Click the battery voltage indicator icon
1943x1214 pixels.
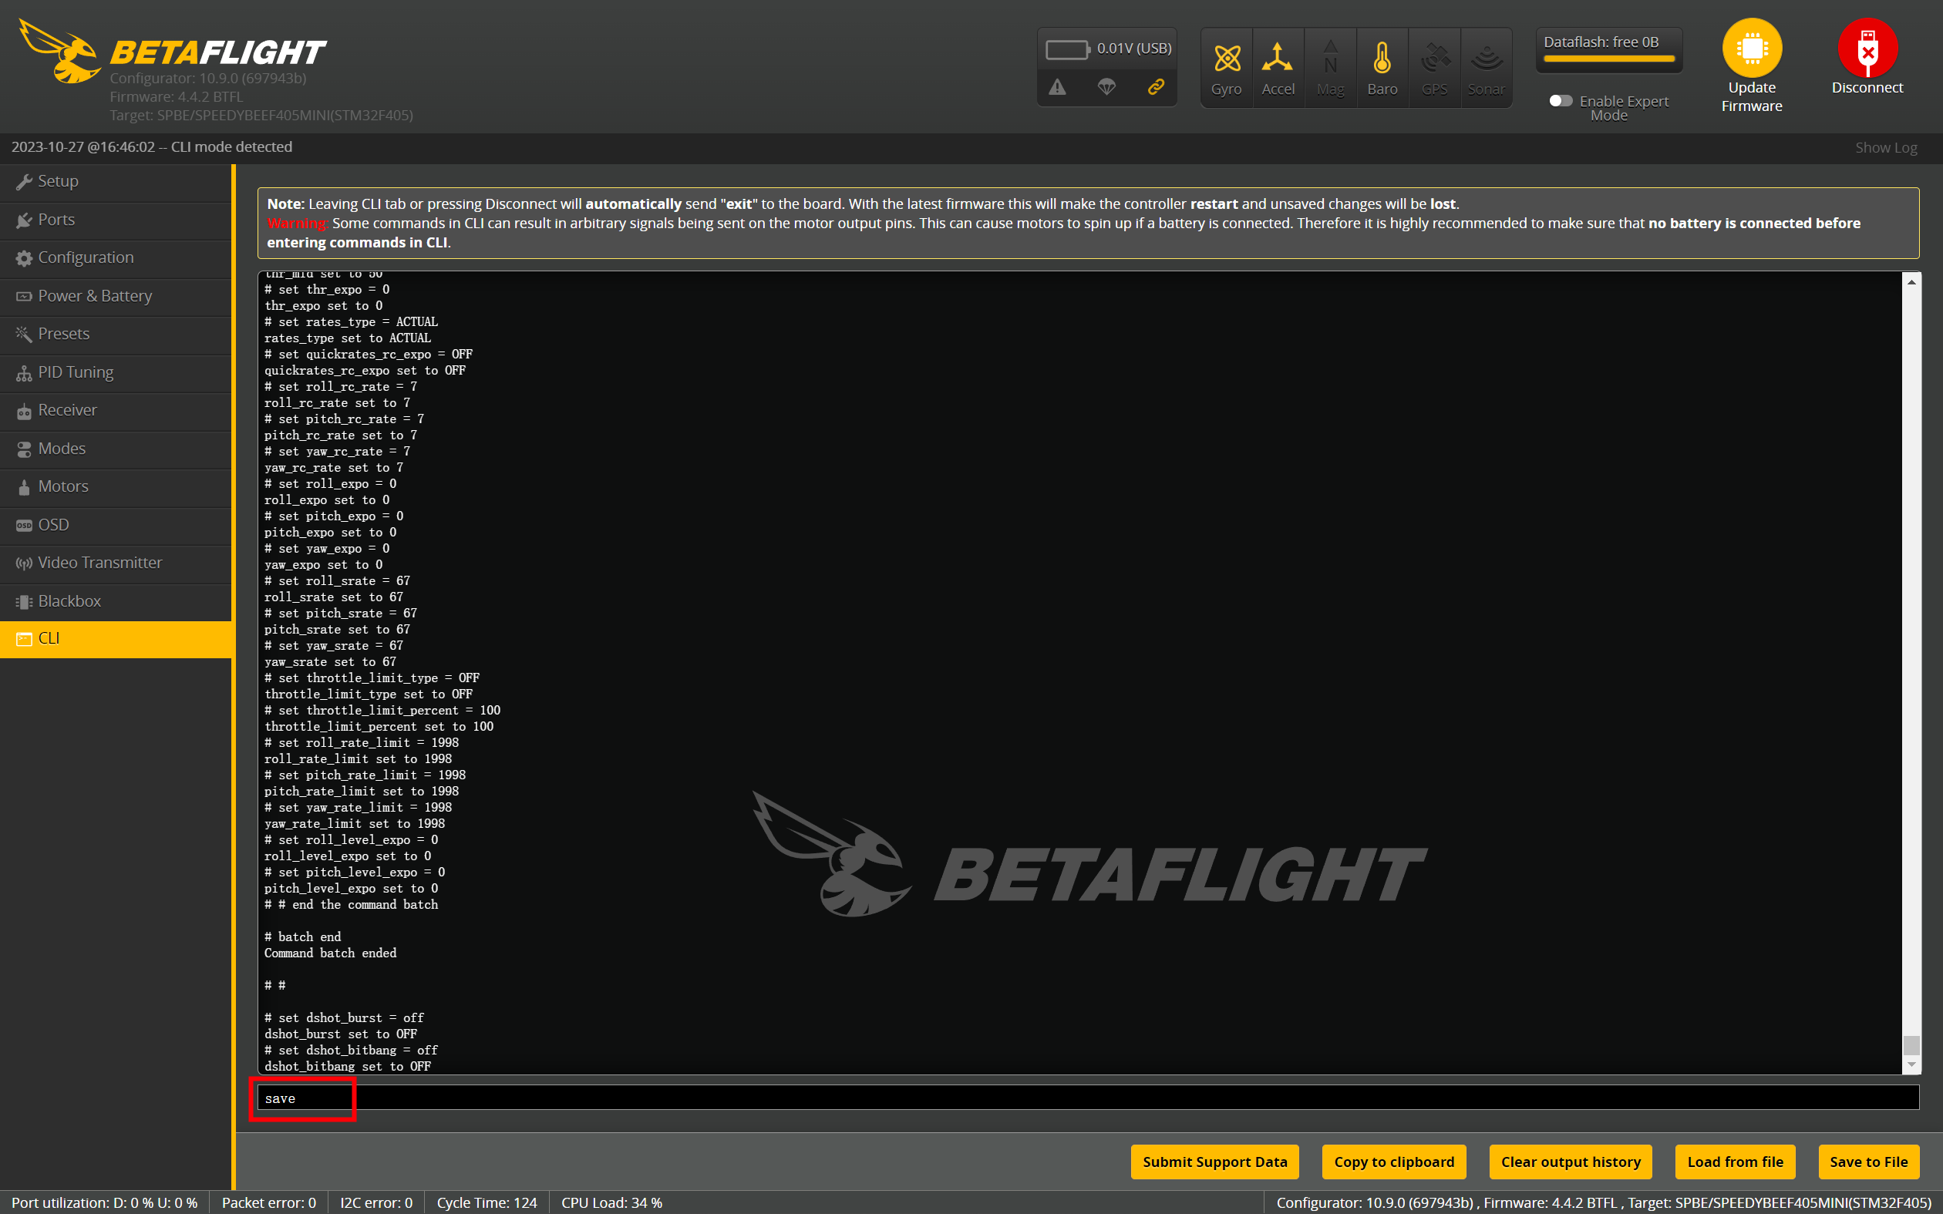[1067, 49]
